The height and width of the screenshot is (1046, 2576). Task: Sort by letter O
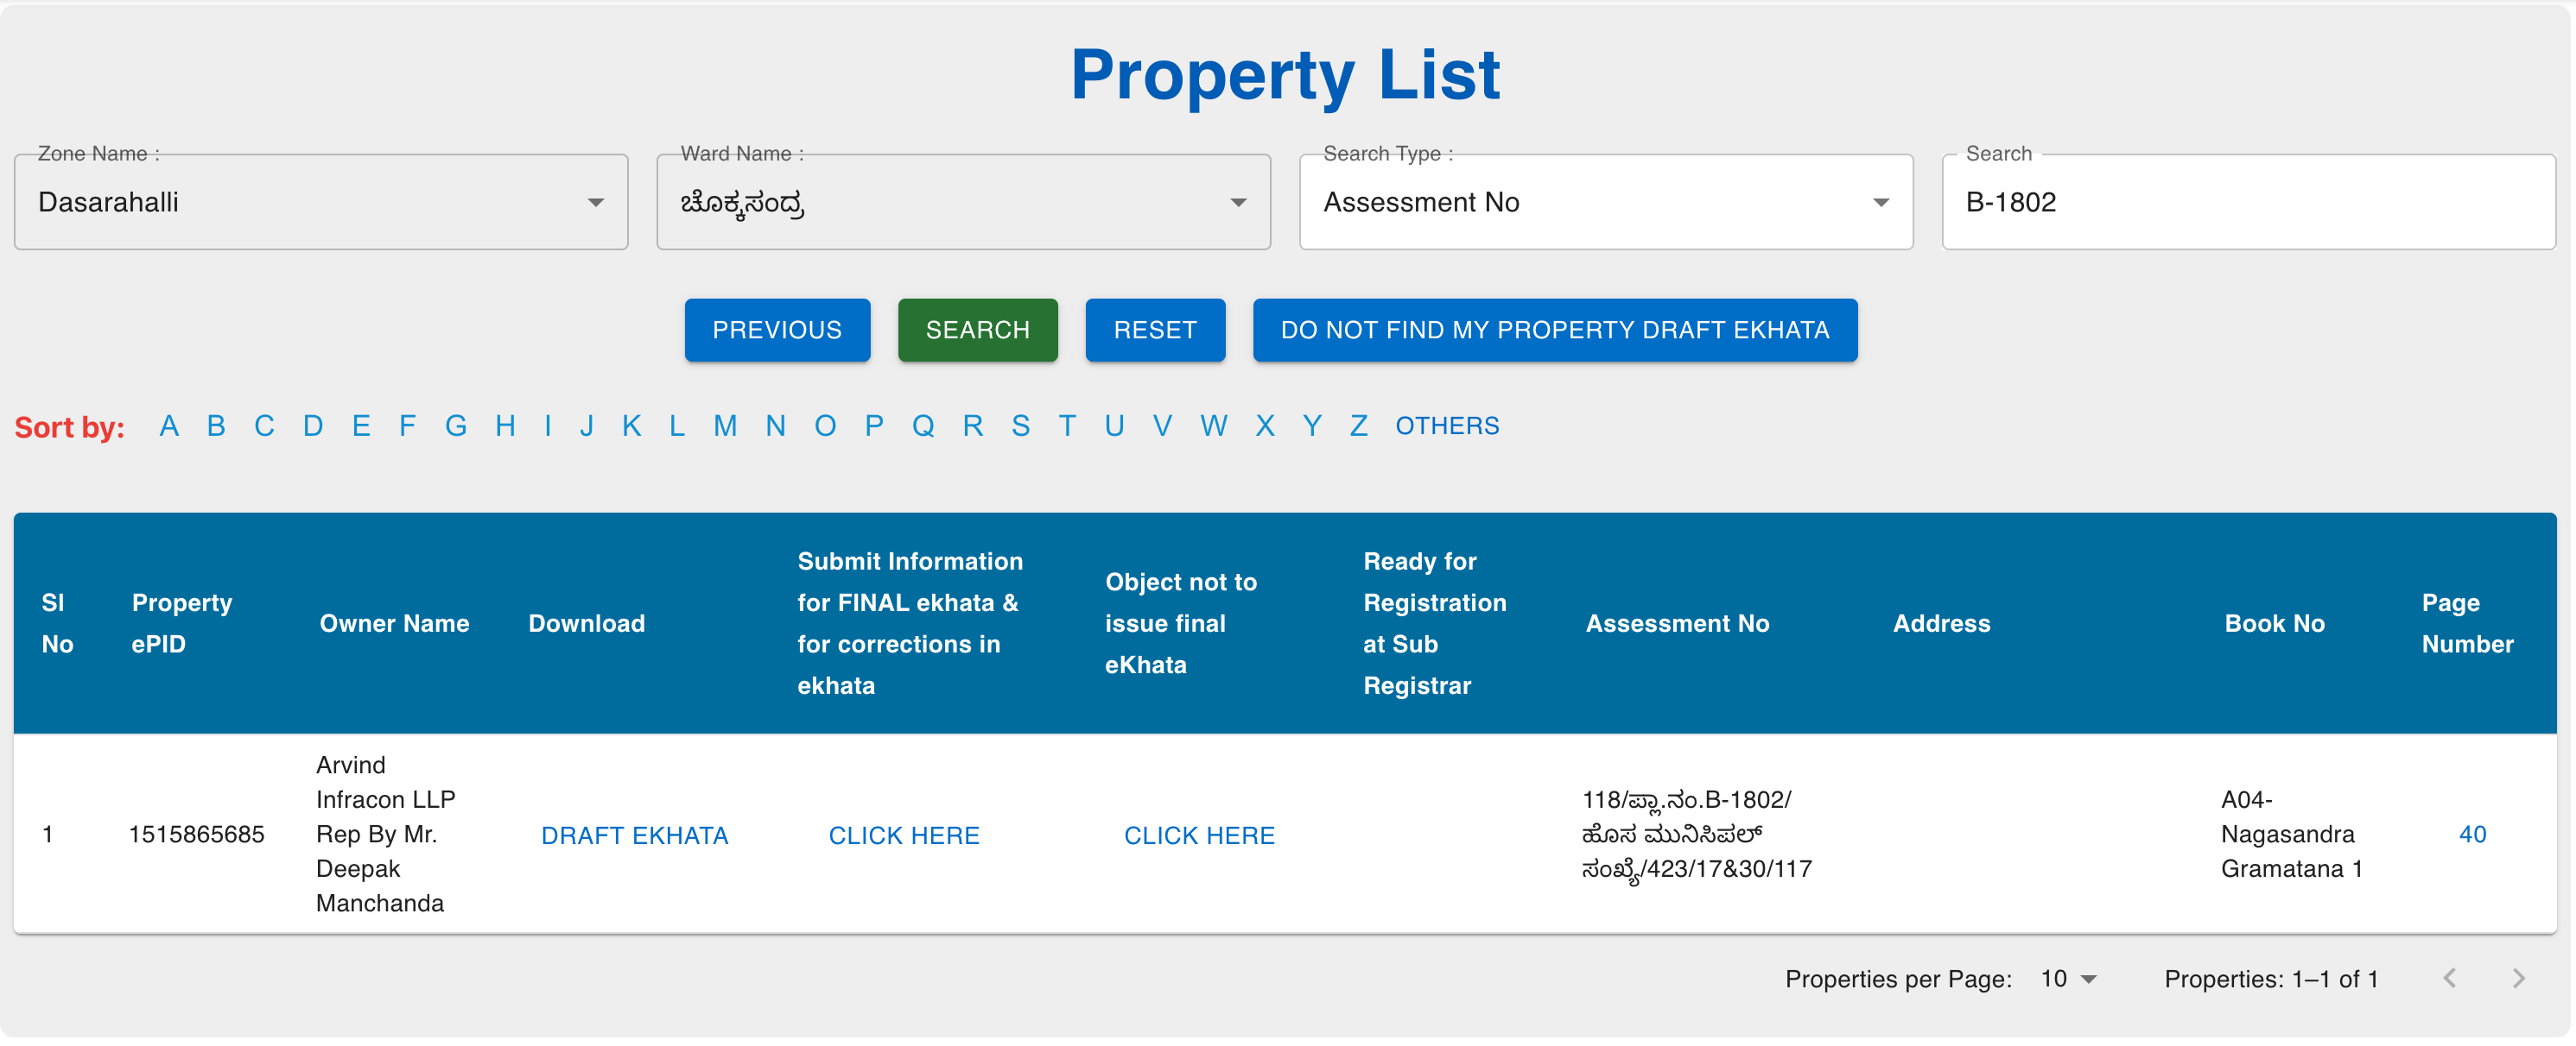[x=825, y=426]
